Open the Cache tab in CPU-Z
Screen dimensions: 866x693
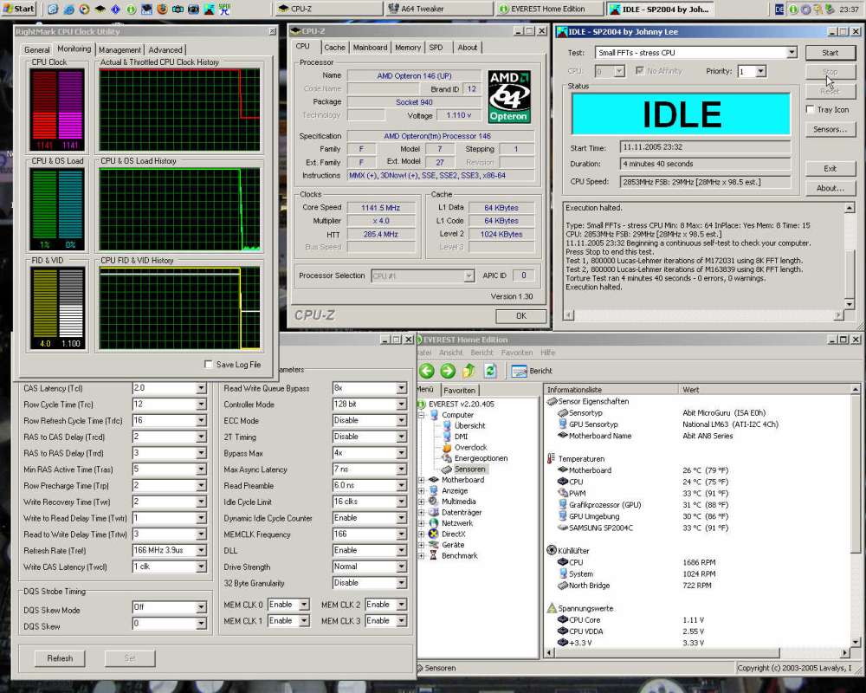pos(334,48)
